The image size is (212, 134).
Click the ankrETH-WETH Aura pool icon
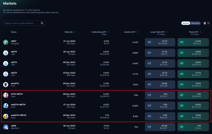click(6, 116)
